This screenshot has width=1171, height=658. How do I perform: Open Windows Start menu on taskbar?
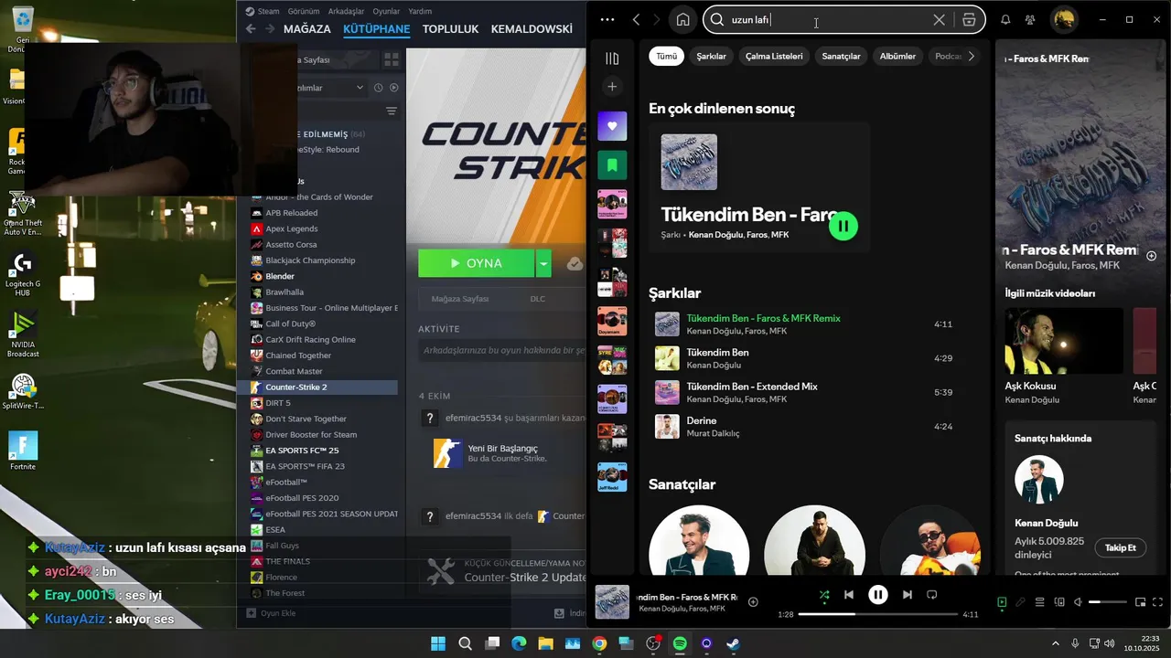(437, 643)
